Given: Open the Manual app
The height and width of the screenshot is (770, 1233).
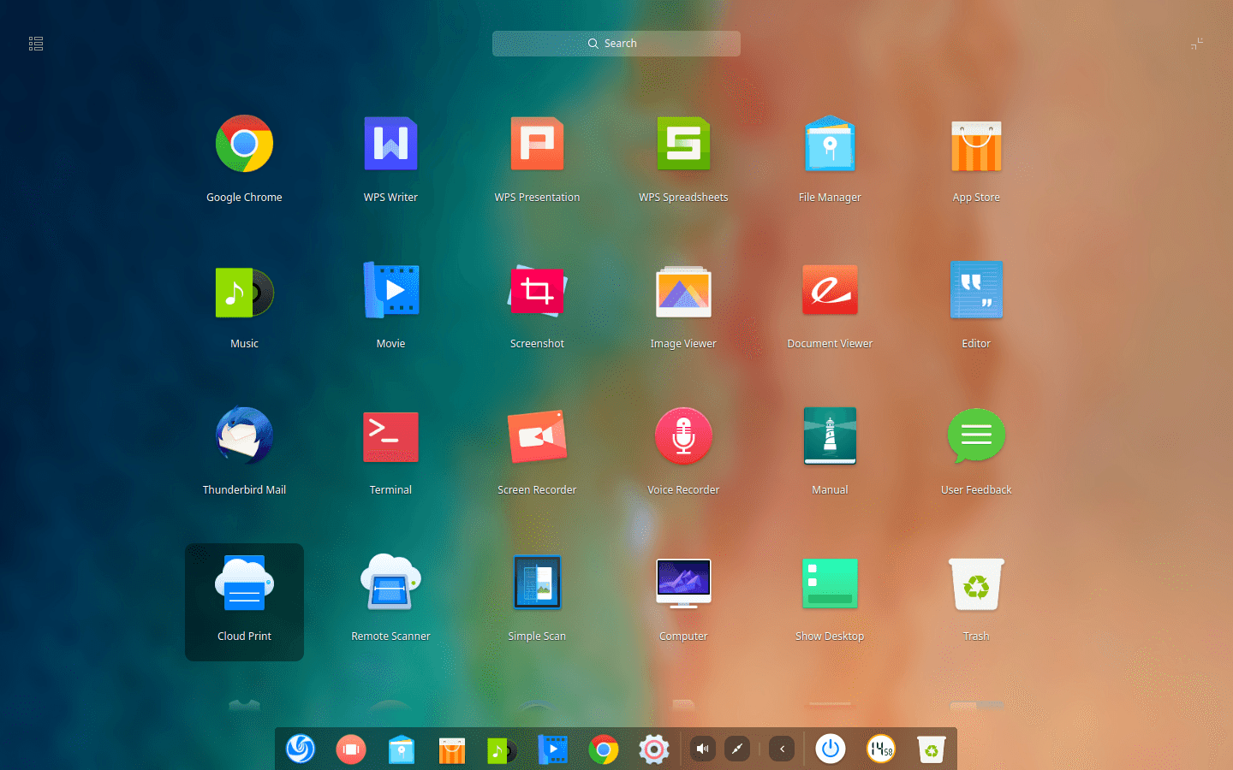Looking at the screenshot, I should (x=830, y=436).
